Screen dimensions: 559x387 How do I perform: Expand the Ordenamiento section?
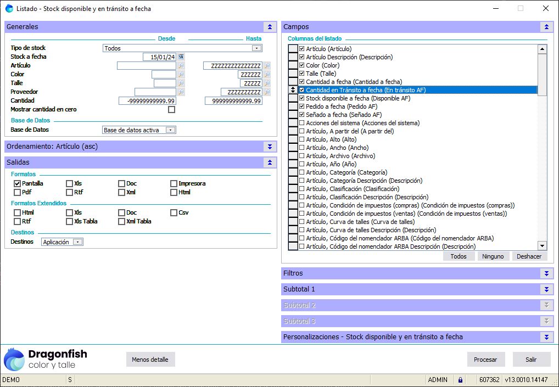[270, 147]
